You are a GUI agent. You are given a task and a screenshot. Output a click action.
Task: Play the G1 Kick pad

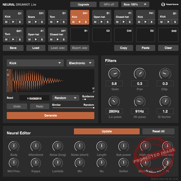pos(169,22)
